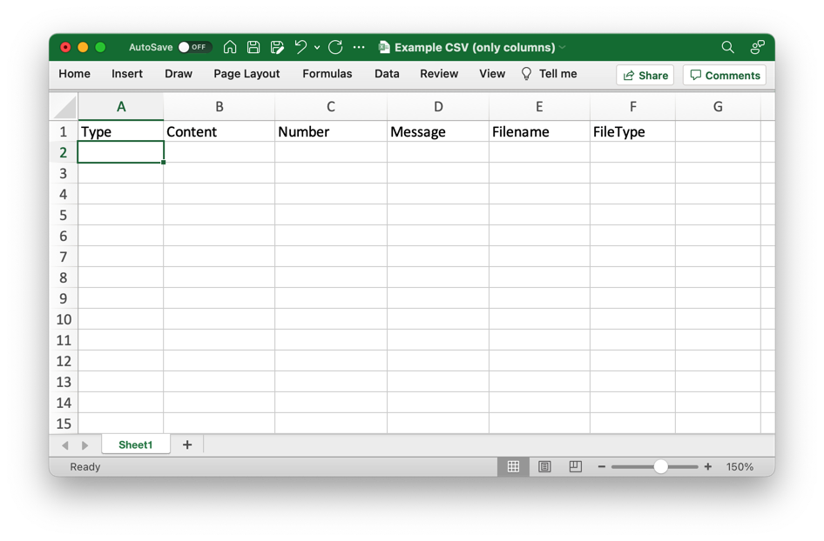Select the cell containing "Number"
The width and height of the screenshot is (824, 541).
pos(330,131)
